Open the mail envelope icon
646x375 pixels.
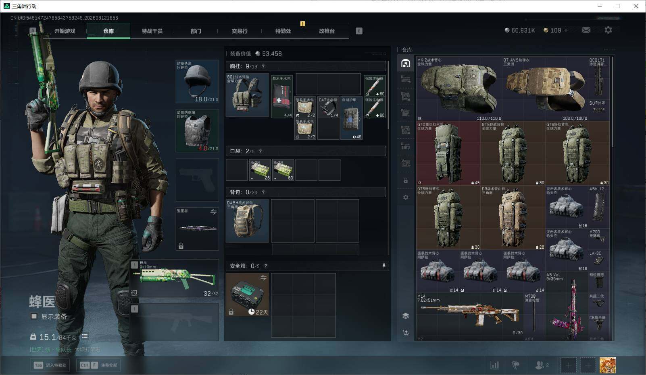point(586,30)
